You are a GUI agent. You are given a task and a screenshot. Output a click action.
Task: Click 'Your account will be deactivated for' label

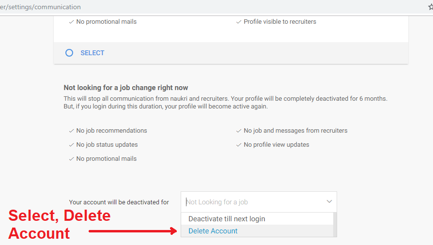point(119,202)
